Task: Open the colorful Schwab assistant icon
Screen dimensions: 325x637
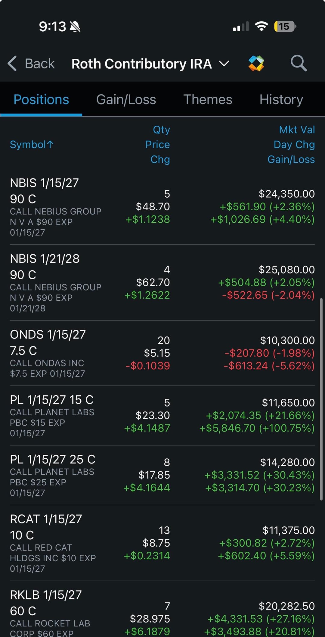Action: click(256, 63)
